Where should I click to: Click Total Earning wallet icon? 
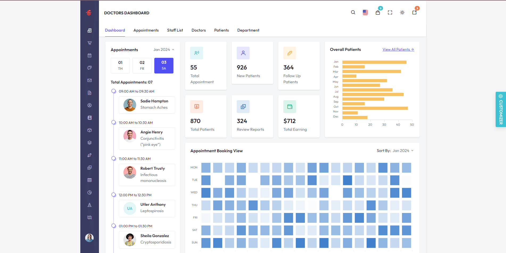[290, 107]
